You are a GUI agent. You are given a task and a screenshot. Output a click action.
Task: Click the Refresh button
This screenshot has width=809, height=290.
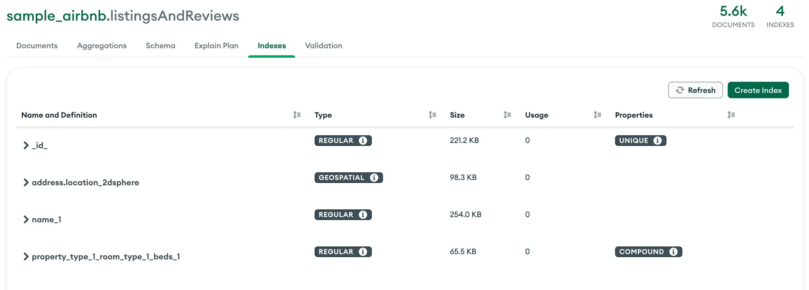[695, 90]
